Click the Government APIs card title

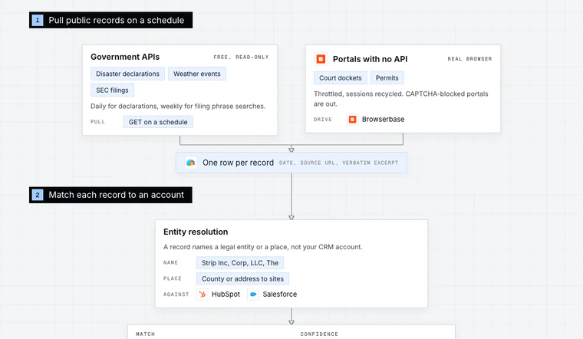pyautogui.click(x=125, y=57)
